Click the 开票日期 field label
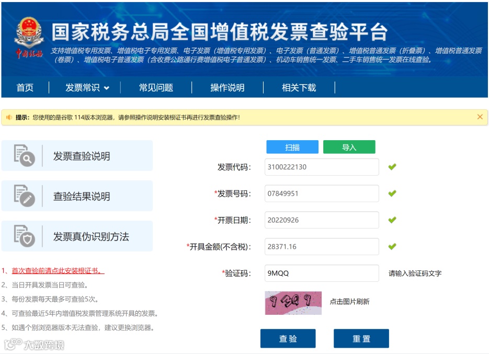This screenshot has height=354, width=489. 232,220
